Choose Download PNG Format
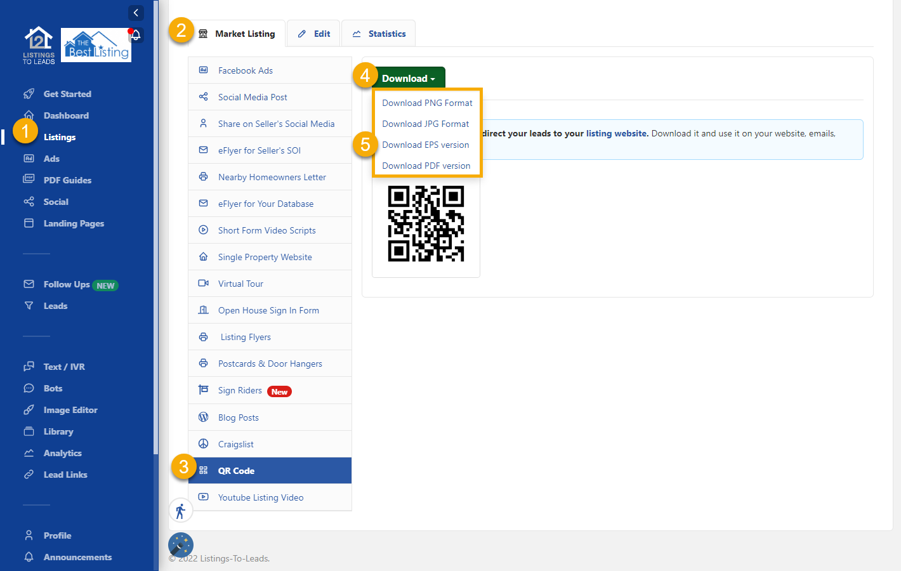 coord(427,102)
